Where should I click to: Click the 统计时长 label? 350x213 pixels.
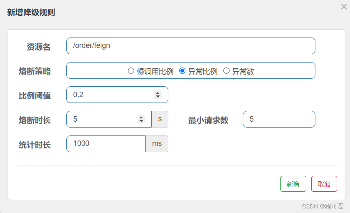pyautogui.click(x=35, y=145)
